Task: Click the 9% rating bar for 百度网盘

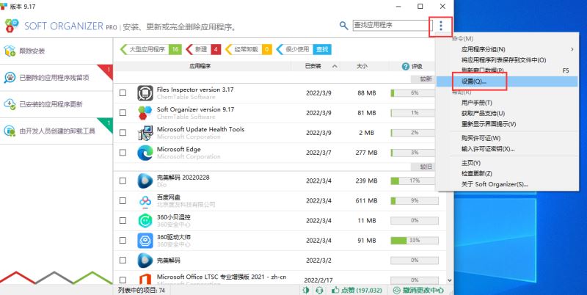Action: (x=414, y=200)
